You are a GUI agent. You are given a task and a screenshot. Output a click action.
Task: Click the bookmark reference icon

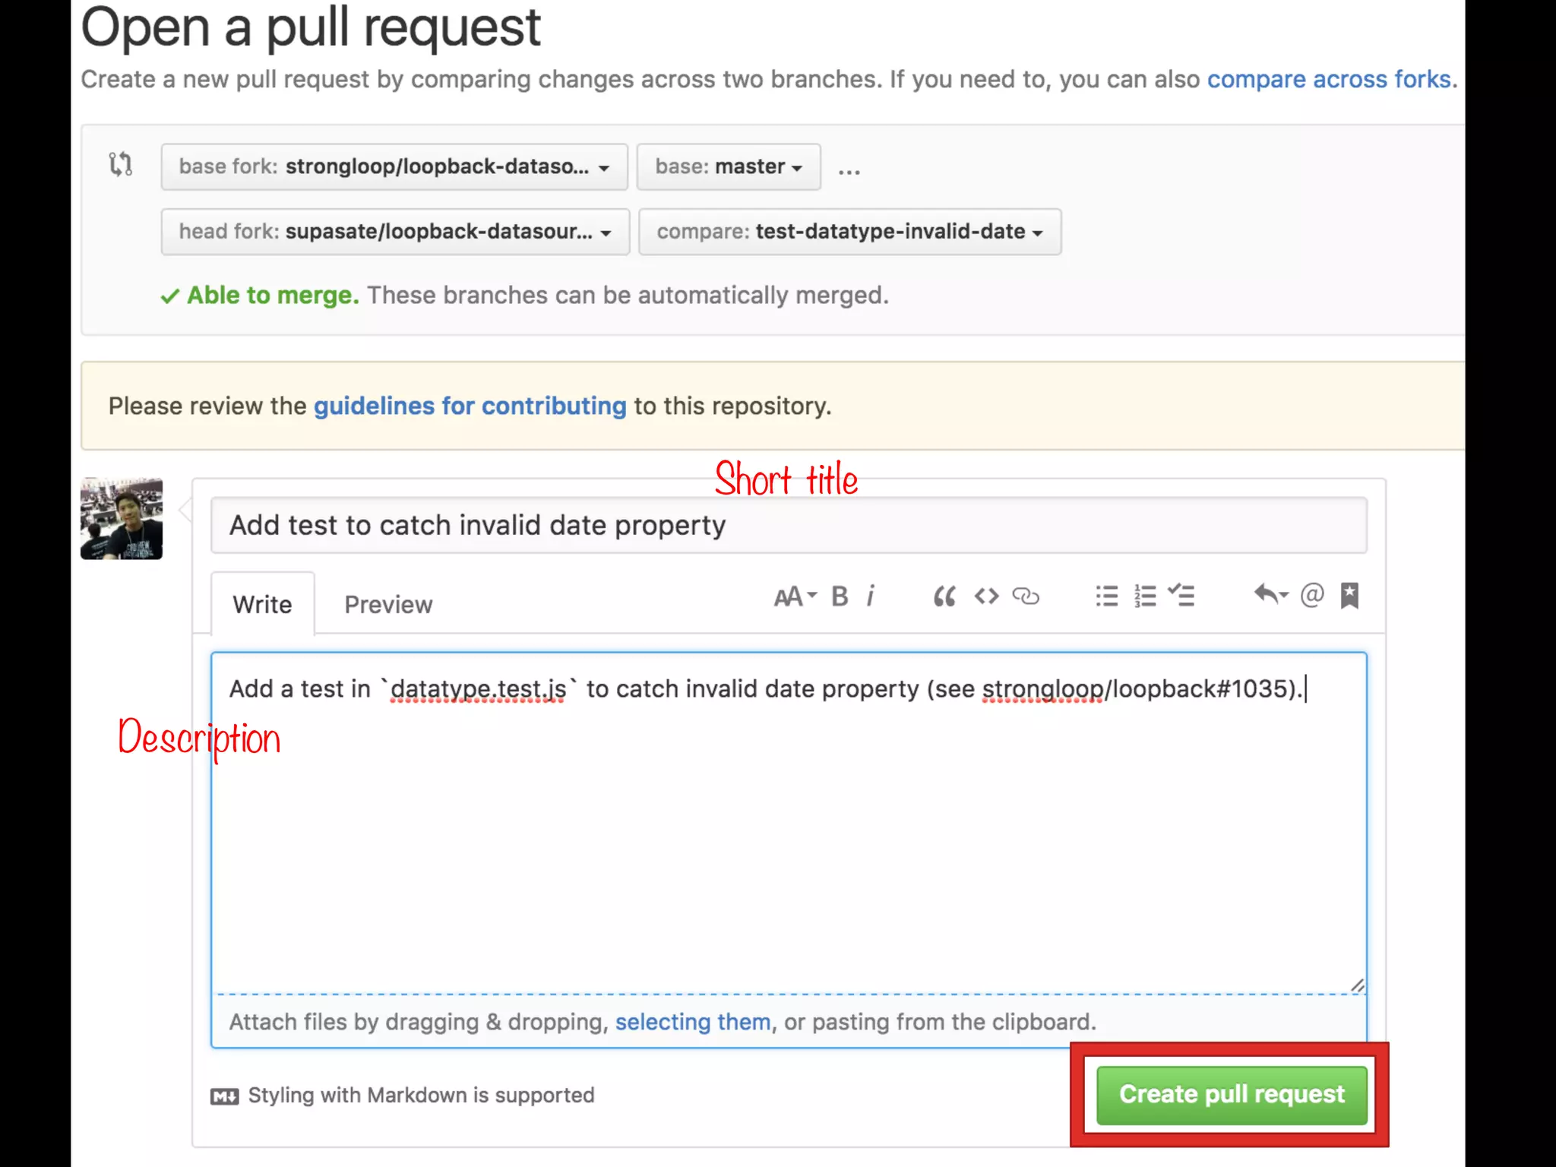tap(1349, 596)
